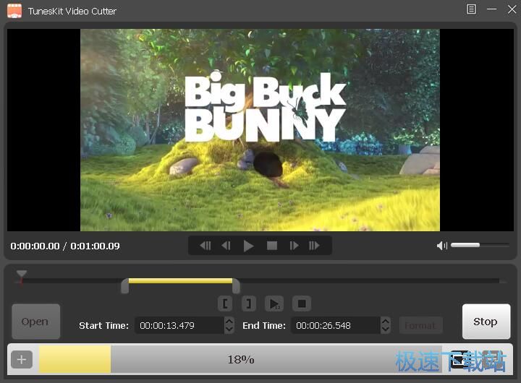Screen dimensions: 521x383
Task: Set segment end with right bracket button
Action: point(248,304)
